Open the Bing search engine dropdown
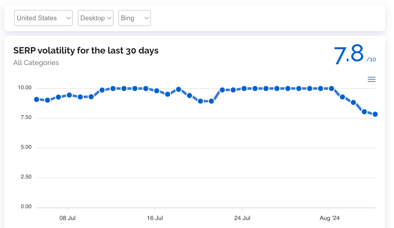Screen dimensions: 394x228 click(x=134, y=18)
